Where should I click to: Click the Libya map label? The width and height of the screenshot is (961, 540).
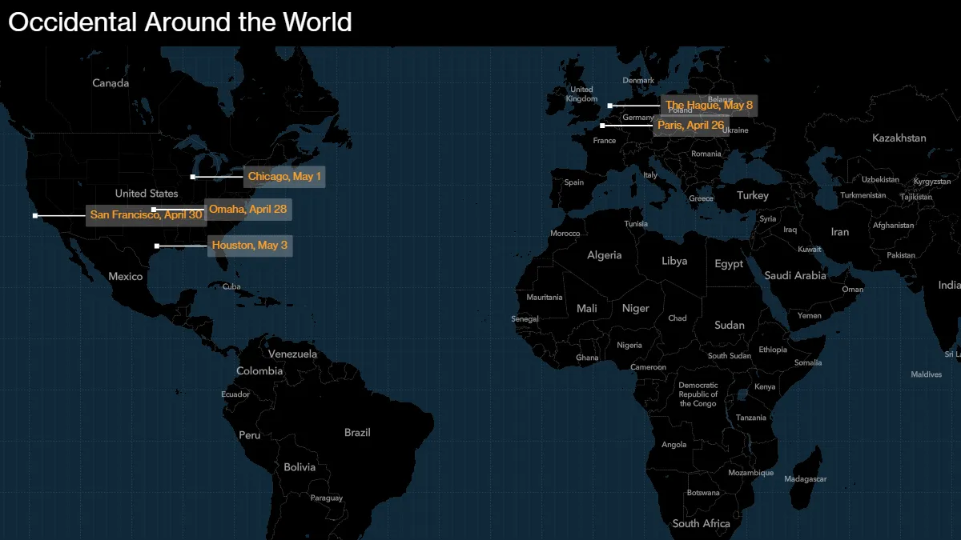coord(674,262)
